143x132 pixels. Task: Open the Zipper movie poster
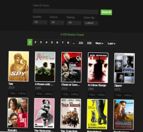click(x=124, y=68)
